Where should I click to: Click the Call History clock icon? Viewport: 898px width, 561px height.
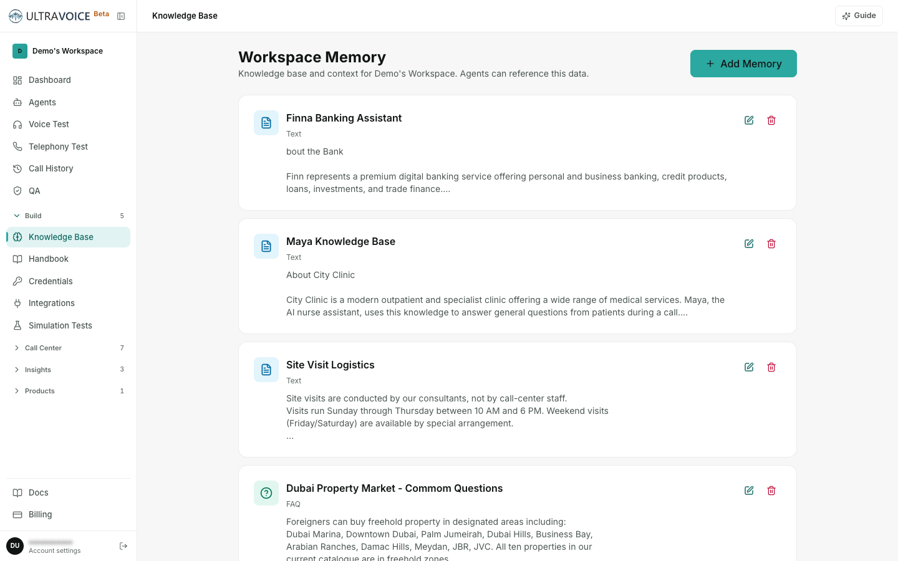[x=17, y=168]
